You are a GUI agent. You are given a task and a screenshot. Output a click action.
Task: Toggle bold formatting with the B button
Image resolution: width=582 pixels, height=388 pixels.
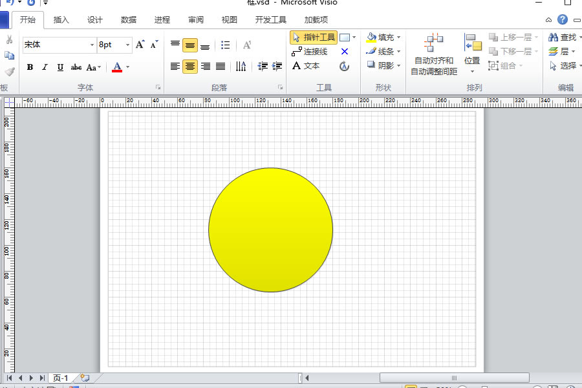pyautogui.click(x=29, y=67)
